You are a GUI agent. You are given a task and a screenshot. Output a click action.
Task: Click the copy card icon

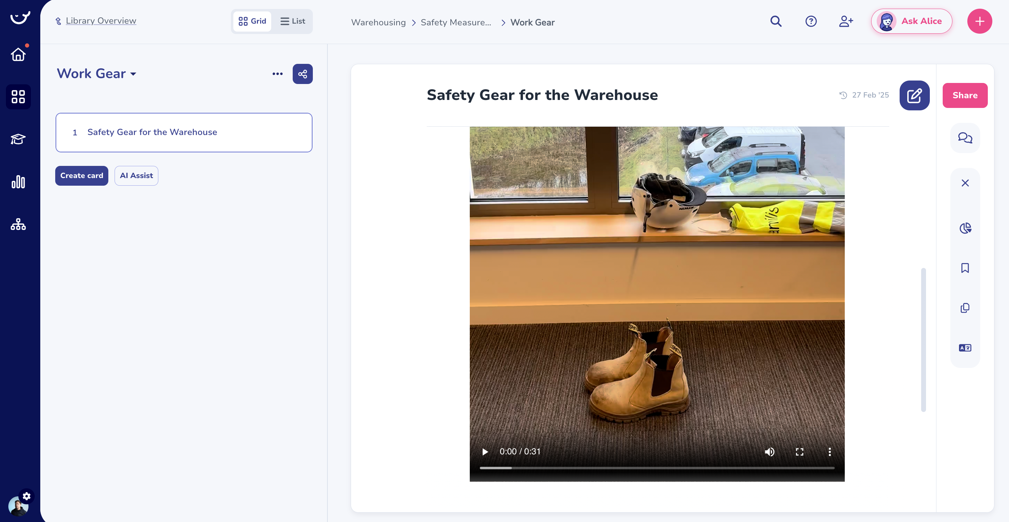[965, 308]
